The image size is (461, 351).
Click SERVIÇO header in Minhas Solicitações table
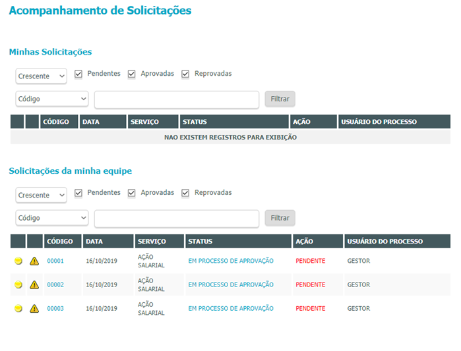[x=153, y=121]
